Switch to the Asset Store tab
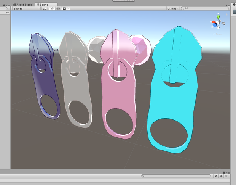 (x=22, y=5)
